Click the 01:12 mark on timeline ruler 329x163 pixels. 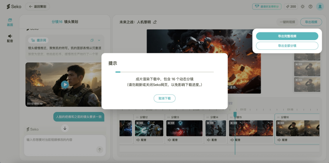243,110
